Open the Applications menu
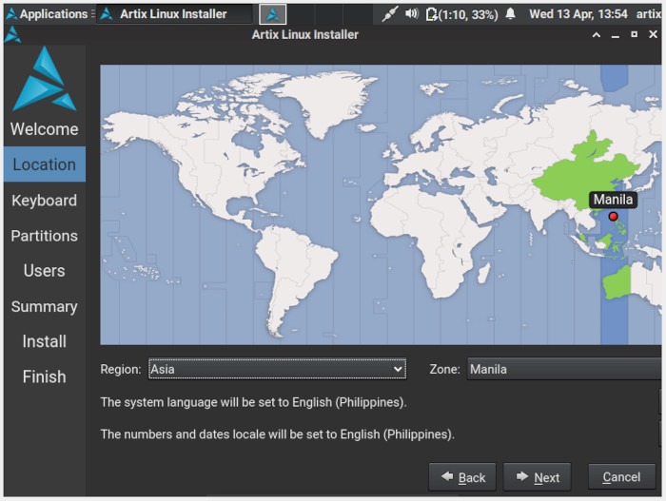666x501 pixels. (48, 14)
